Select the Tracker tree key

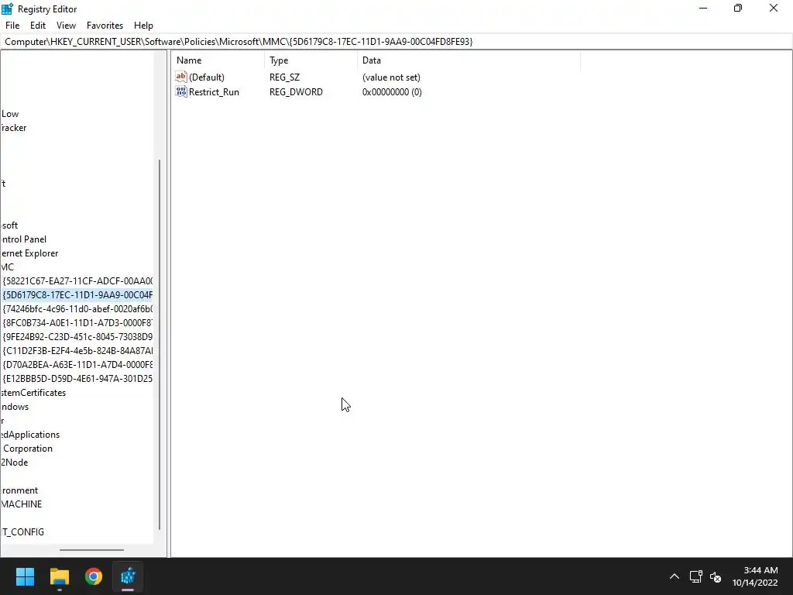coord(14,128)
